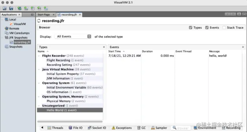This screenshot has width=247, height=132.
Task: Select the event row with 'hello, world!' message
Action: pos(175,56)
